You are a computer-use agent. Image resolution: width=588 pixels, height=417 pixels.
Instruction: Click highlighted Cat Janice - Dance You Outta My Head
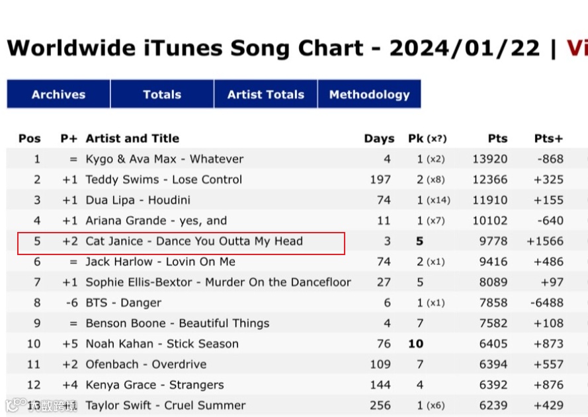[x=194, y=241]
